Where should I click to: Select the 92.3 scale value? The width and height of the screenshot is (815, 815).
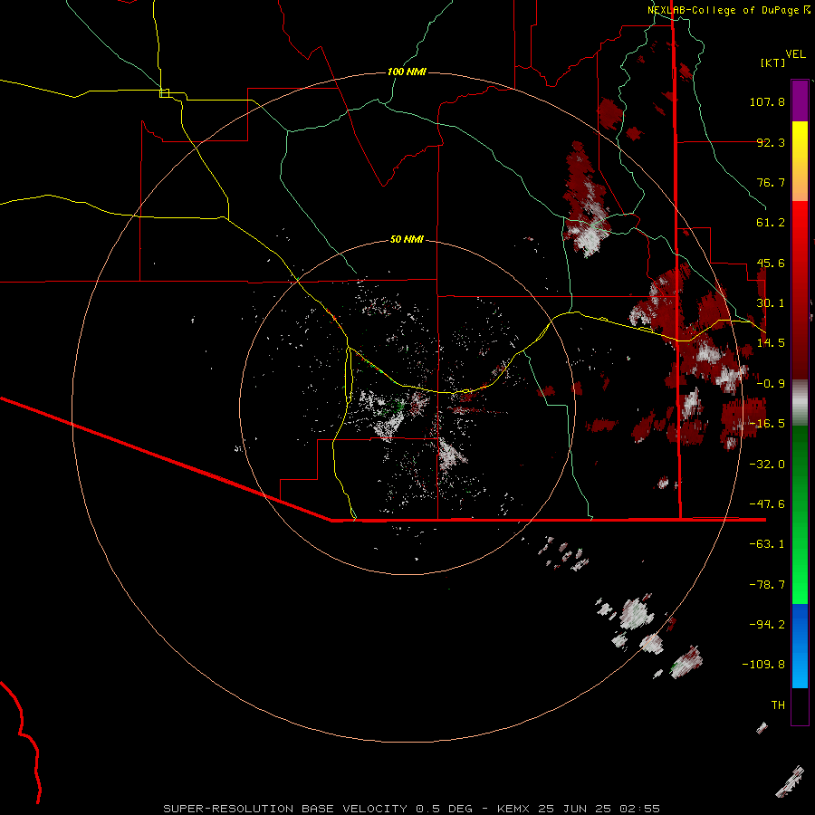[771, 142]
